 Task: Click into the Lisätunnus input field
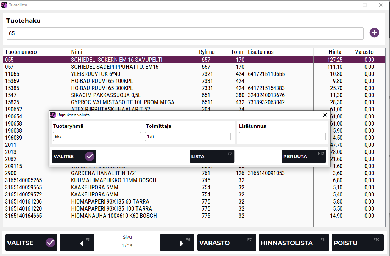282,137
